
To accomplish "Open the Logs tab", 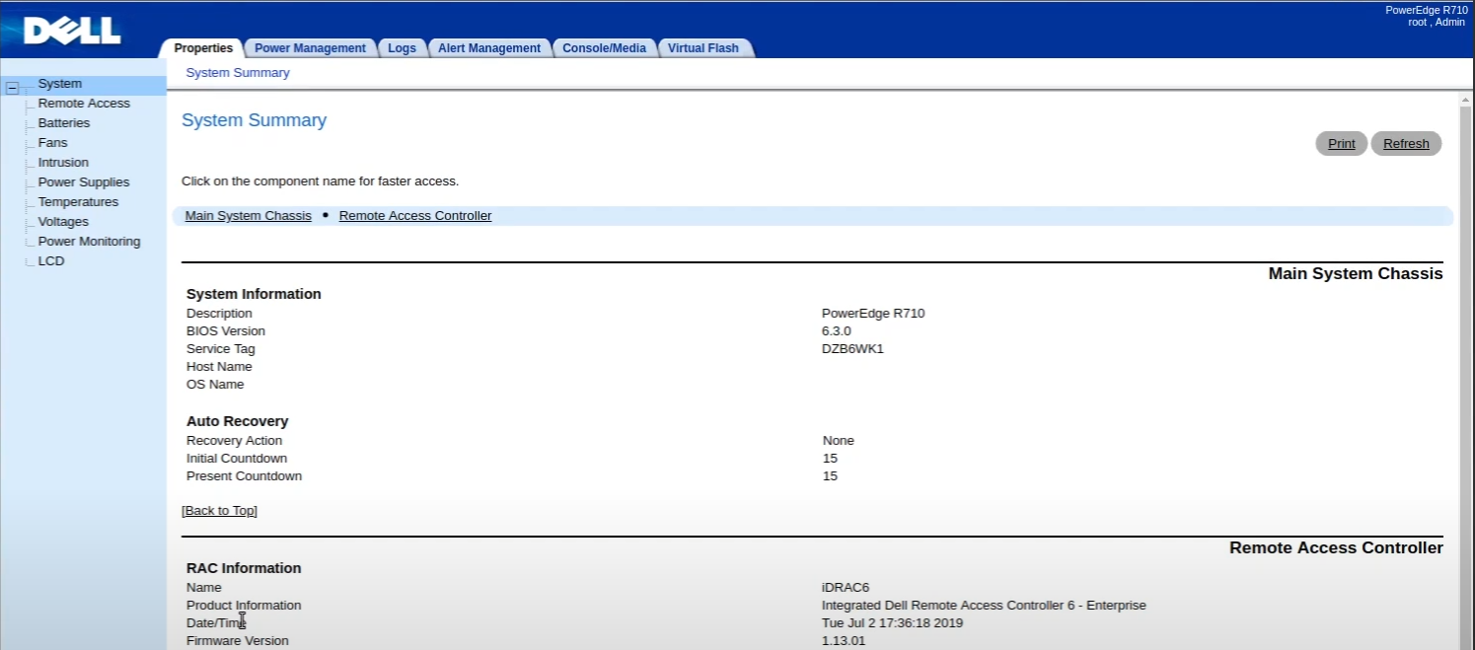I will pos(402,47).
